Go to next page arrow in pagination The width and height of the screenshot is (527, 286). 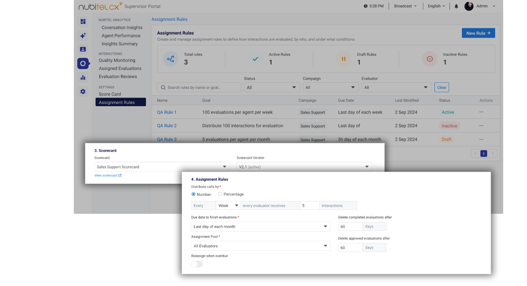493,154
